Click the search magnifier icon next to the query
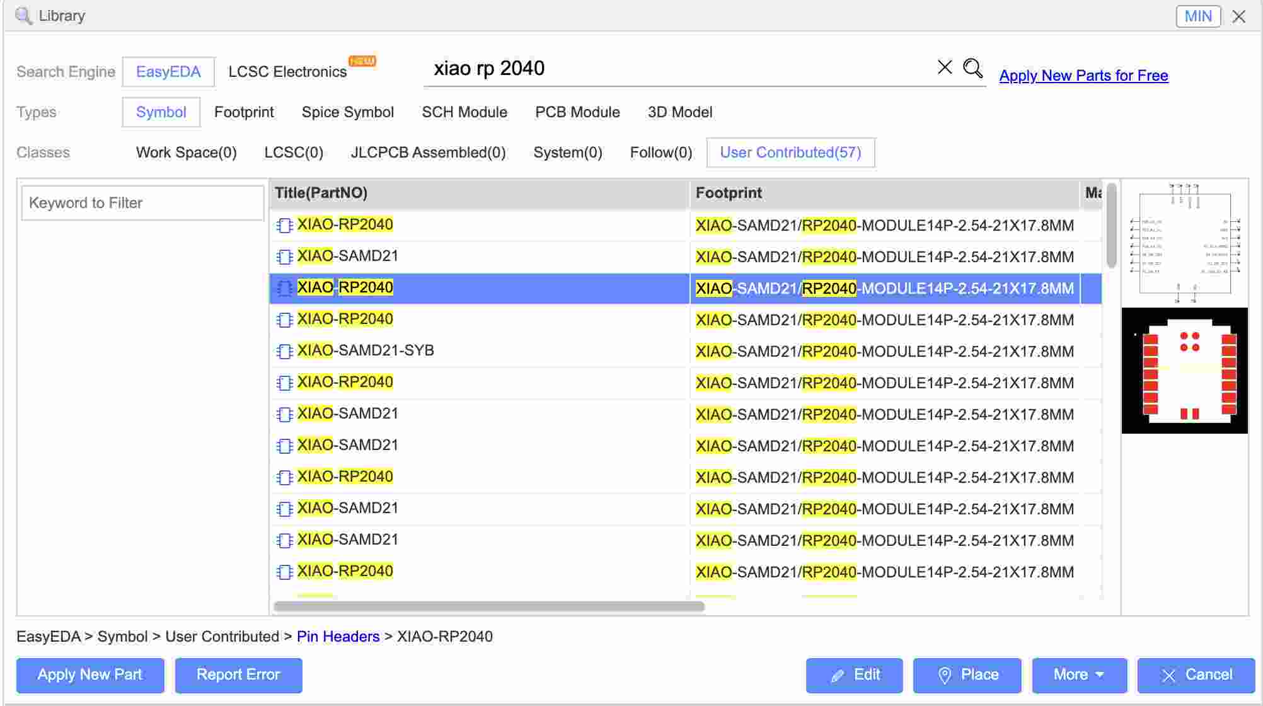 (x=972, y=67)
